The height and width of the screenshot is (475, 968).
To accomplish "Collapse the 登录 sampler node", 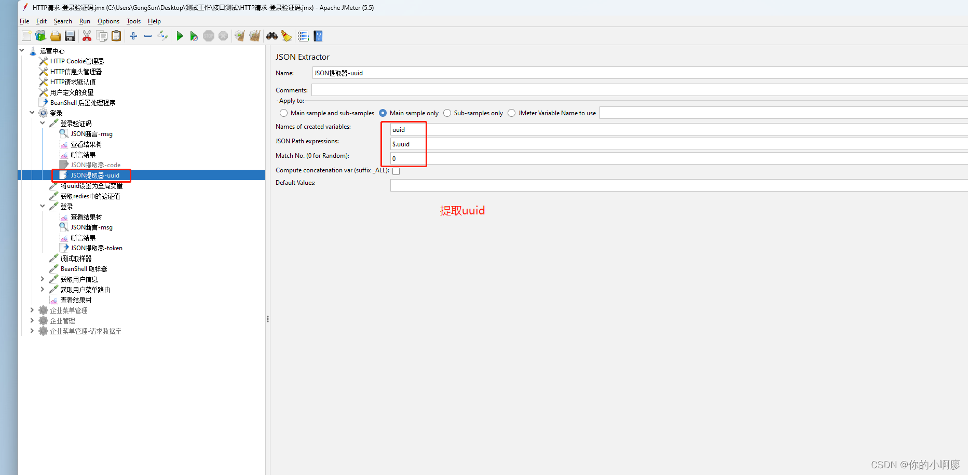I will click(x=43, y=206).
